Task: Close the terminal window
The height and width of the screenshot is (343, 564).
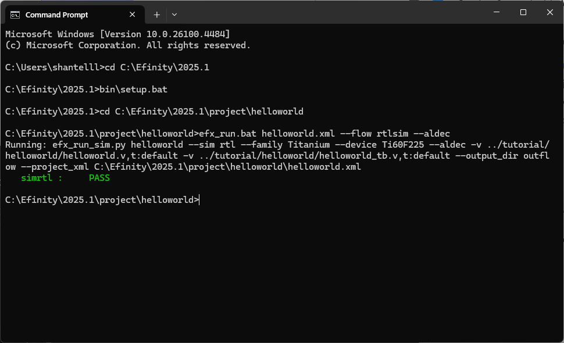Action: (x=550, y=12)
